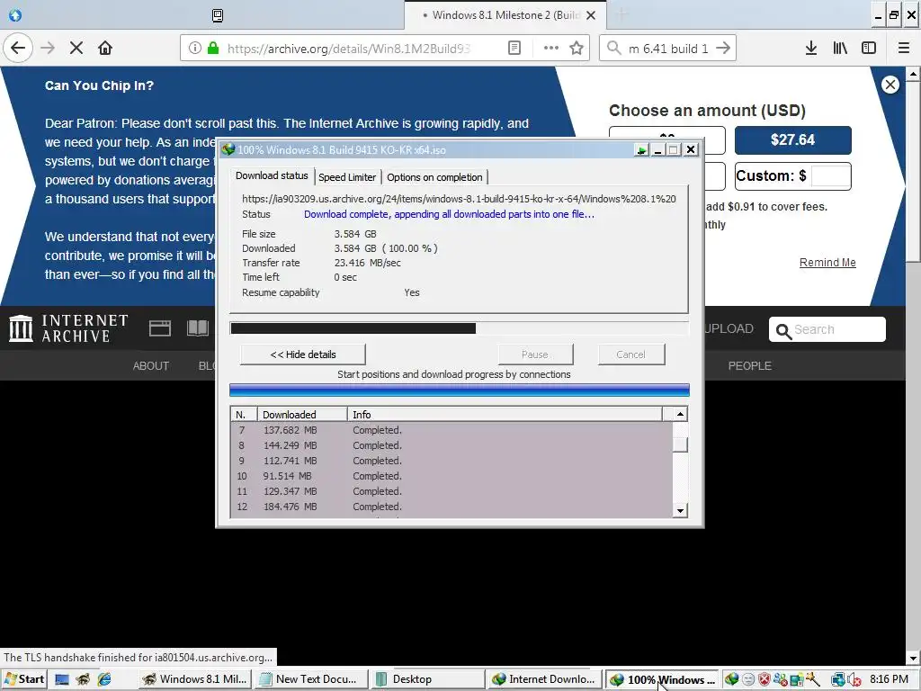Open a new tab with plus
This screenshot has height=691, width=921.
pyautogui.click(x=622, y=14)
